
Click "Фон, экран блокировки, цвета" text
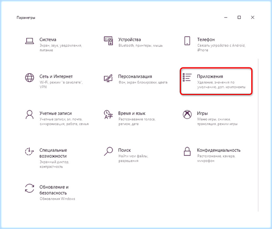pos(143,82)
